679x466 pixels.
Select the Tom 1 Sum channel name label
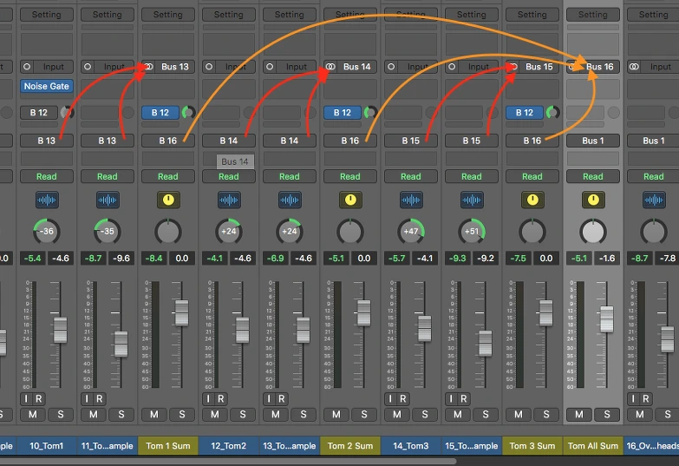point(168,446)
